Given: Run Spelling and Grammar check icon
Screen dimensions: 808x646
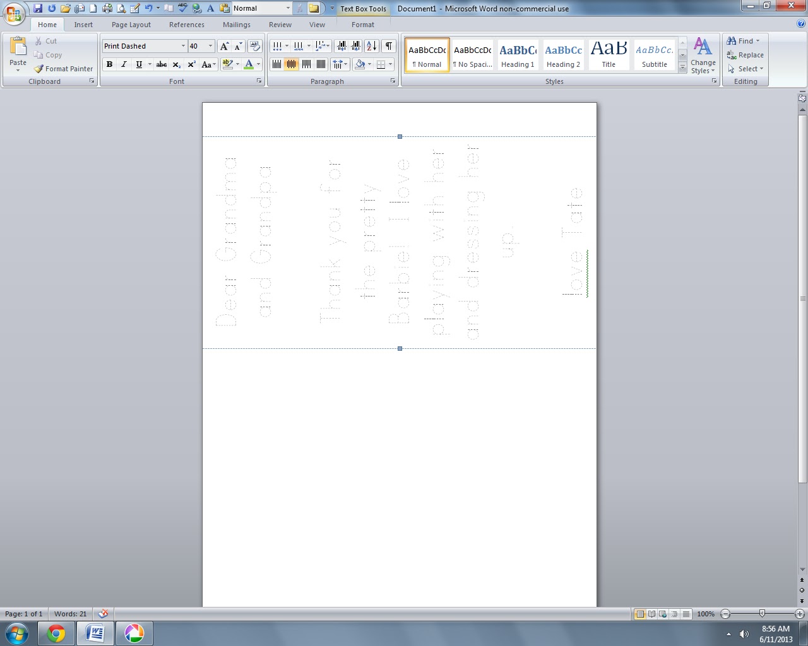Looking at the screenshot, I should [182, 8].
